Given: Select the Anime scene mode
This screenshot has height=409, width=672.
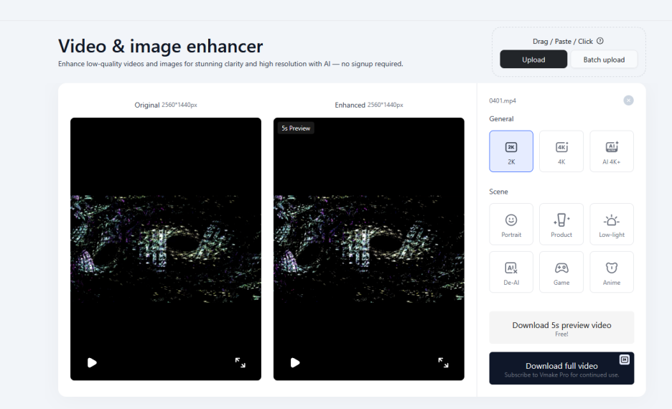Looking at the screenshot, I should [x=612, y=272].
